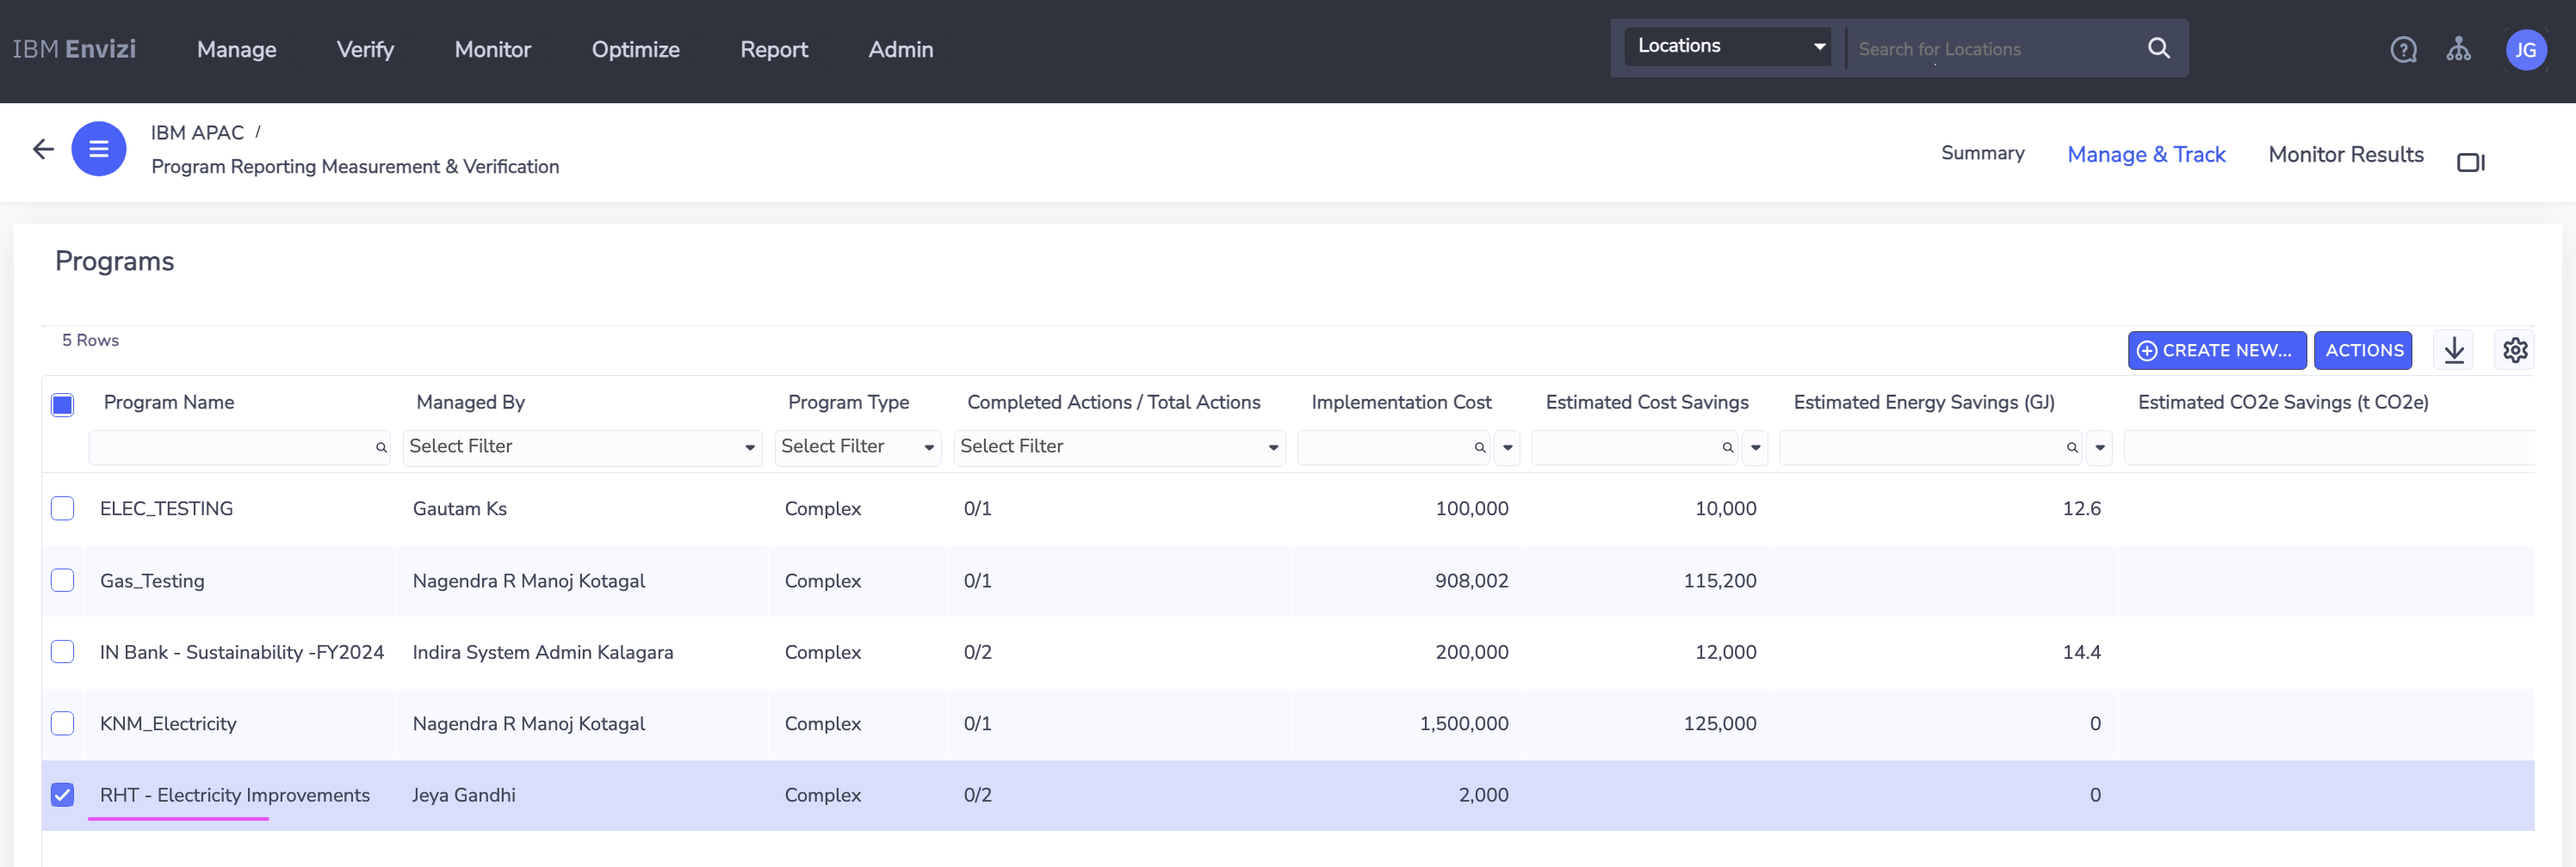Click the Program Name filter input field

[x=232, y=447]
